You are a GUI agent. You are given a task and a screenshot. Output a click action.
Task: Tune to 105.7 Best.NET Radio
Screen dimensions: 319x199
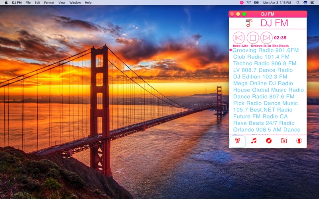263,110
